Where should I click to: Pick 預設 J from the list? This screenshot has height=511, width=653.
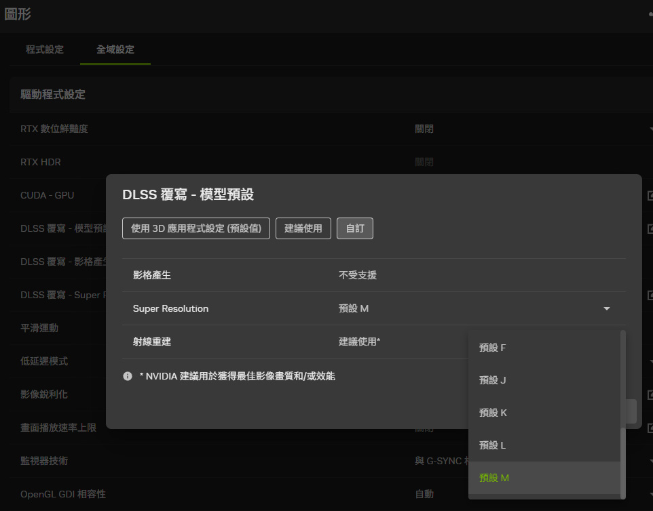click(493, 380)
